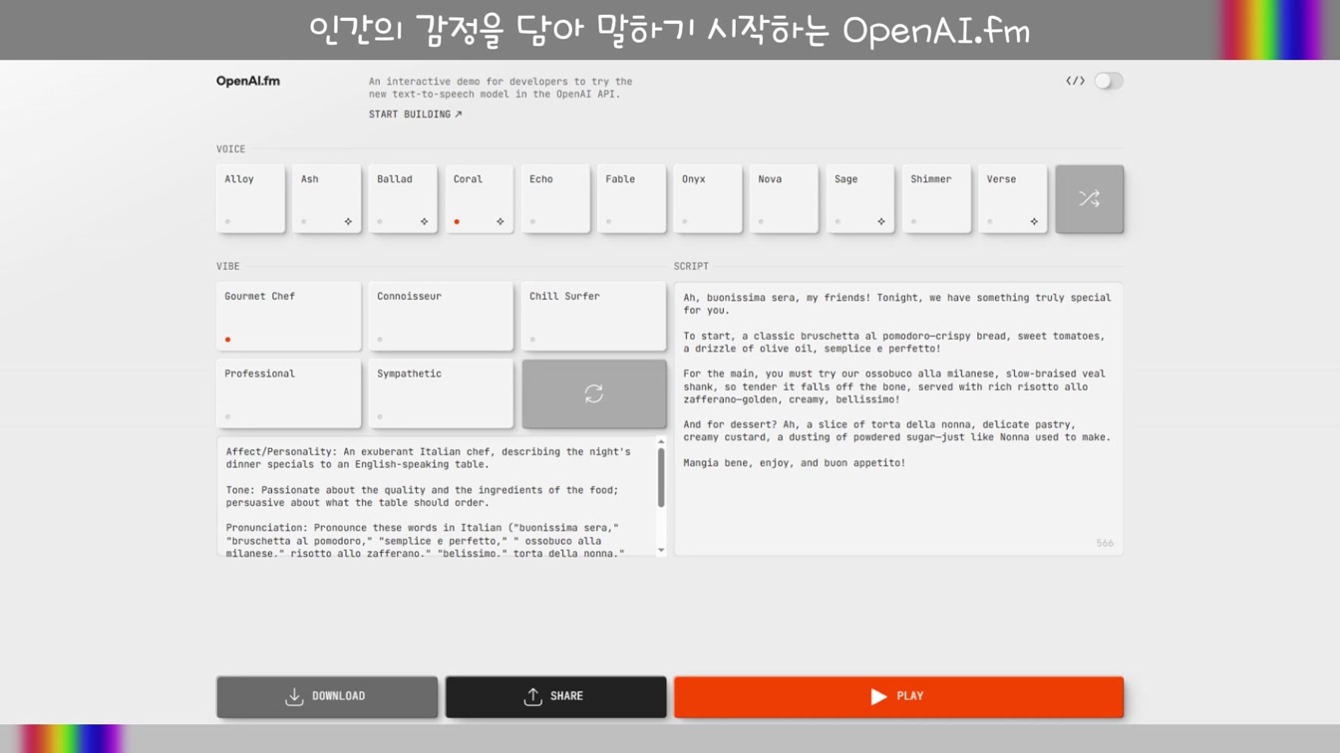Choose the Onyx voice

707,199
